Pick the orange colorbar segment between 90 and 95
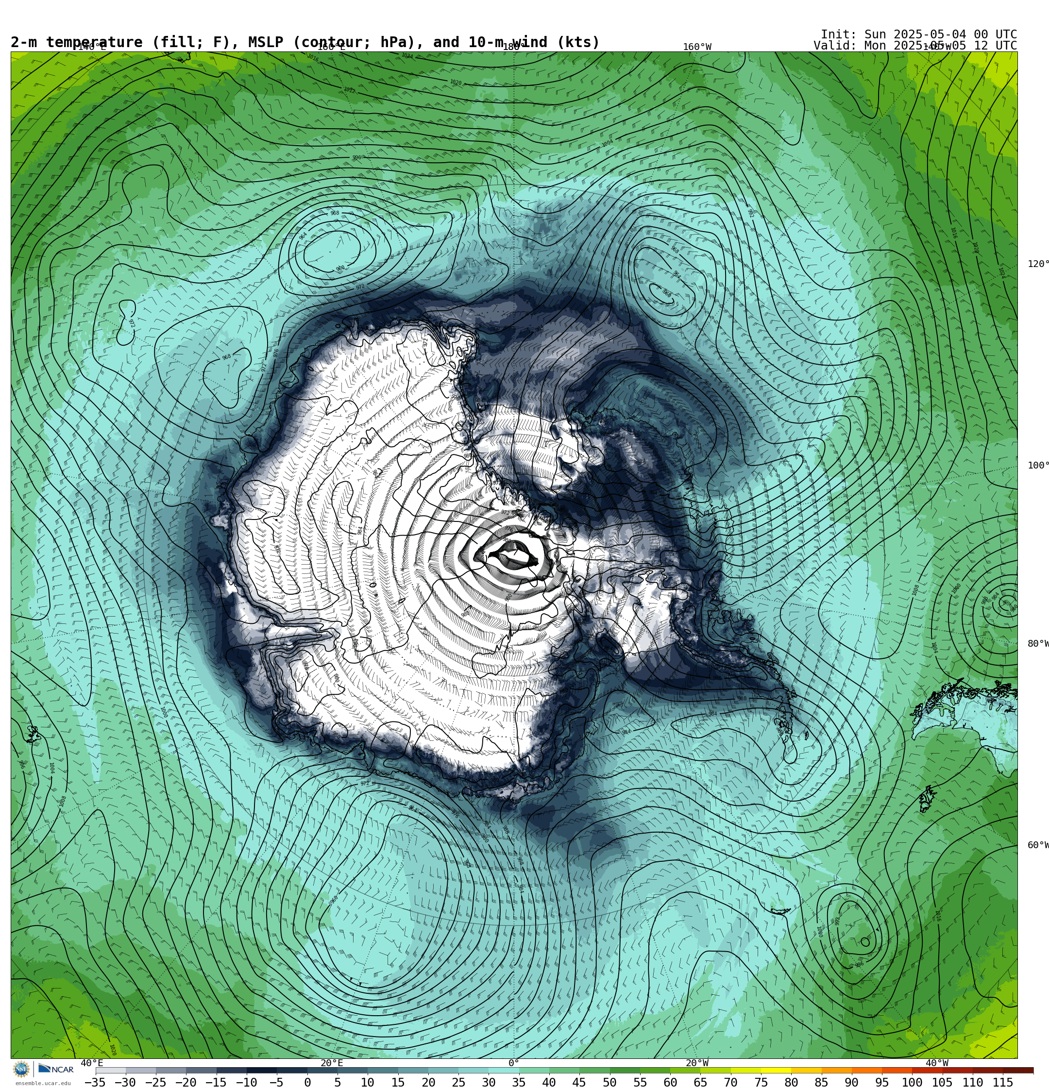Viewport: 1049px width, 1089px height. click(x=867, y=1070)
